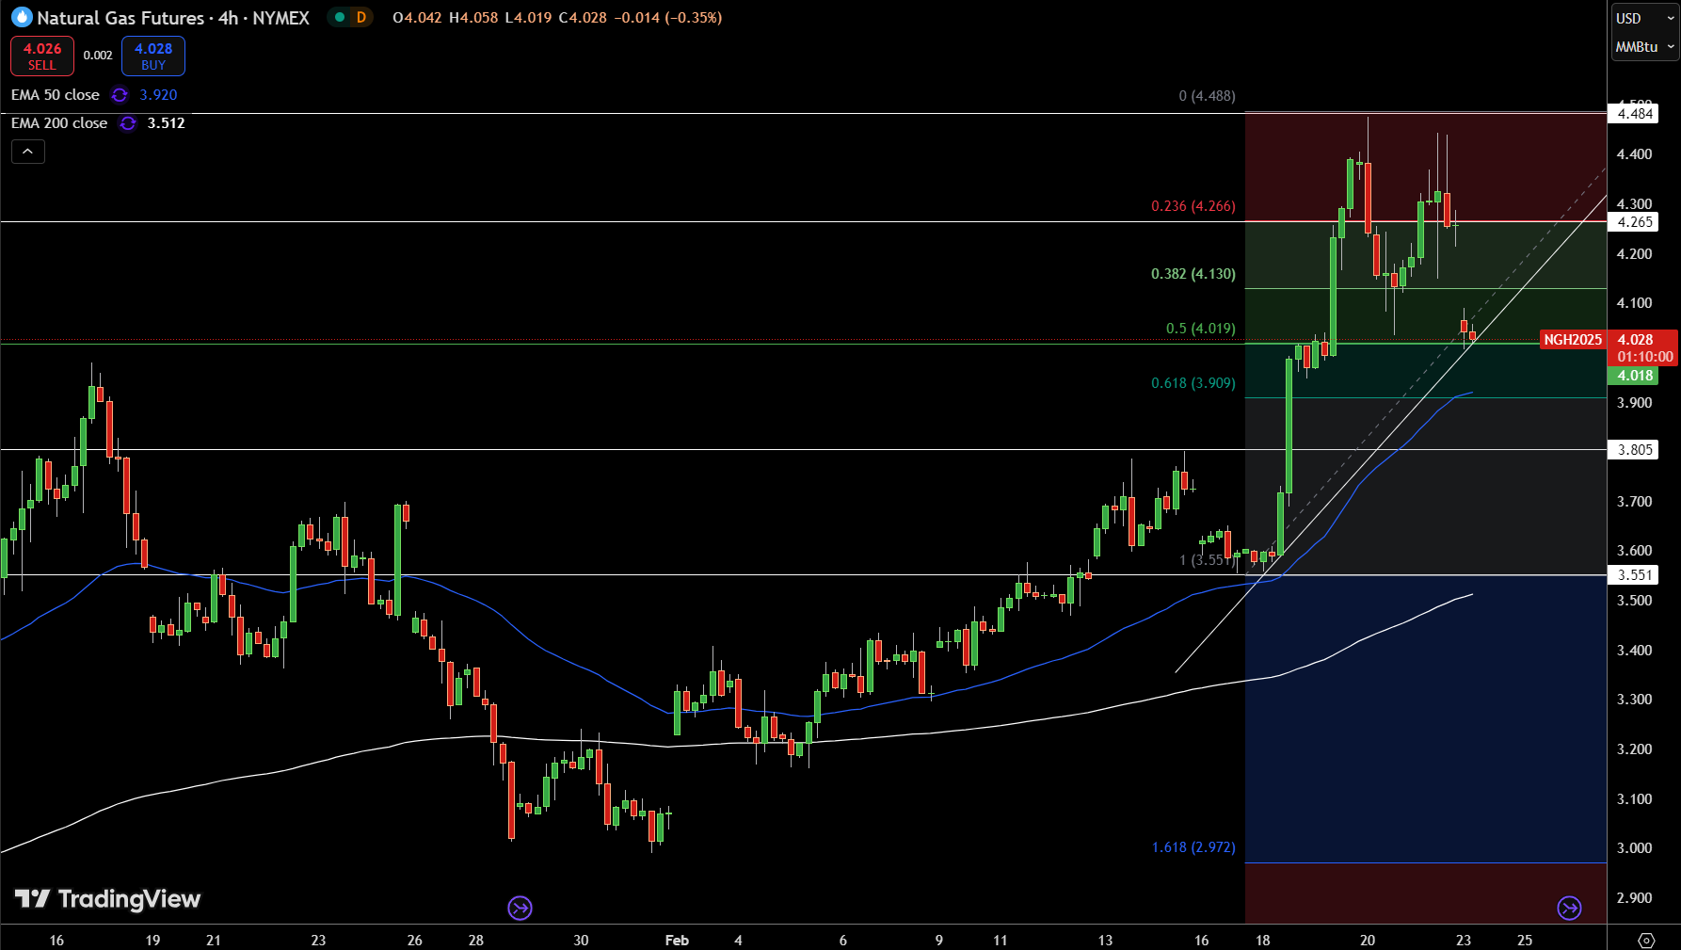The image size is (1681, 950).
Task: Click the EMA 50 refresh icon
Action: [x=120, y=95]
